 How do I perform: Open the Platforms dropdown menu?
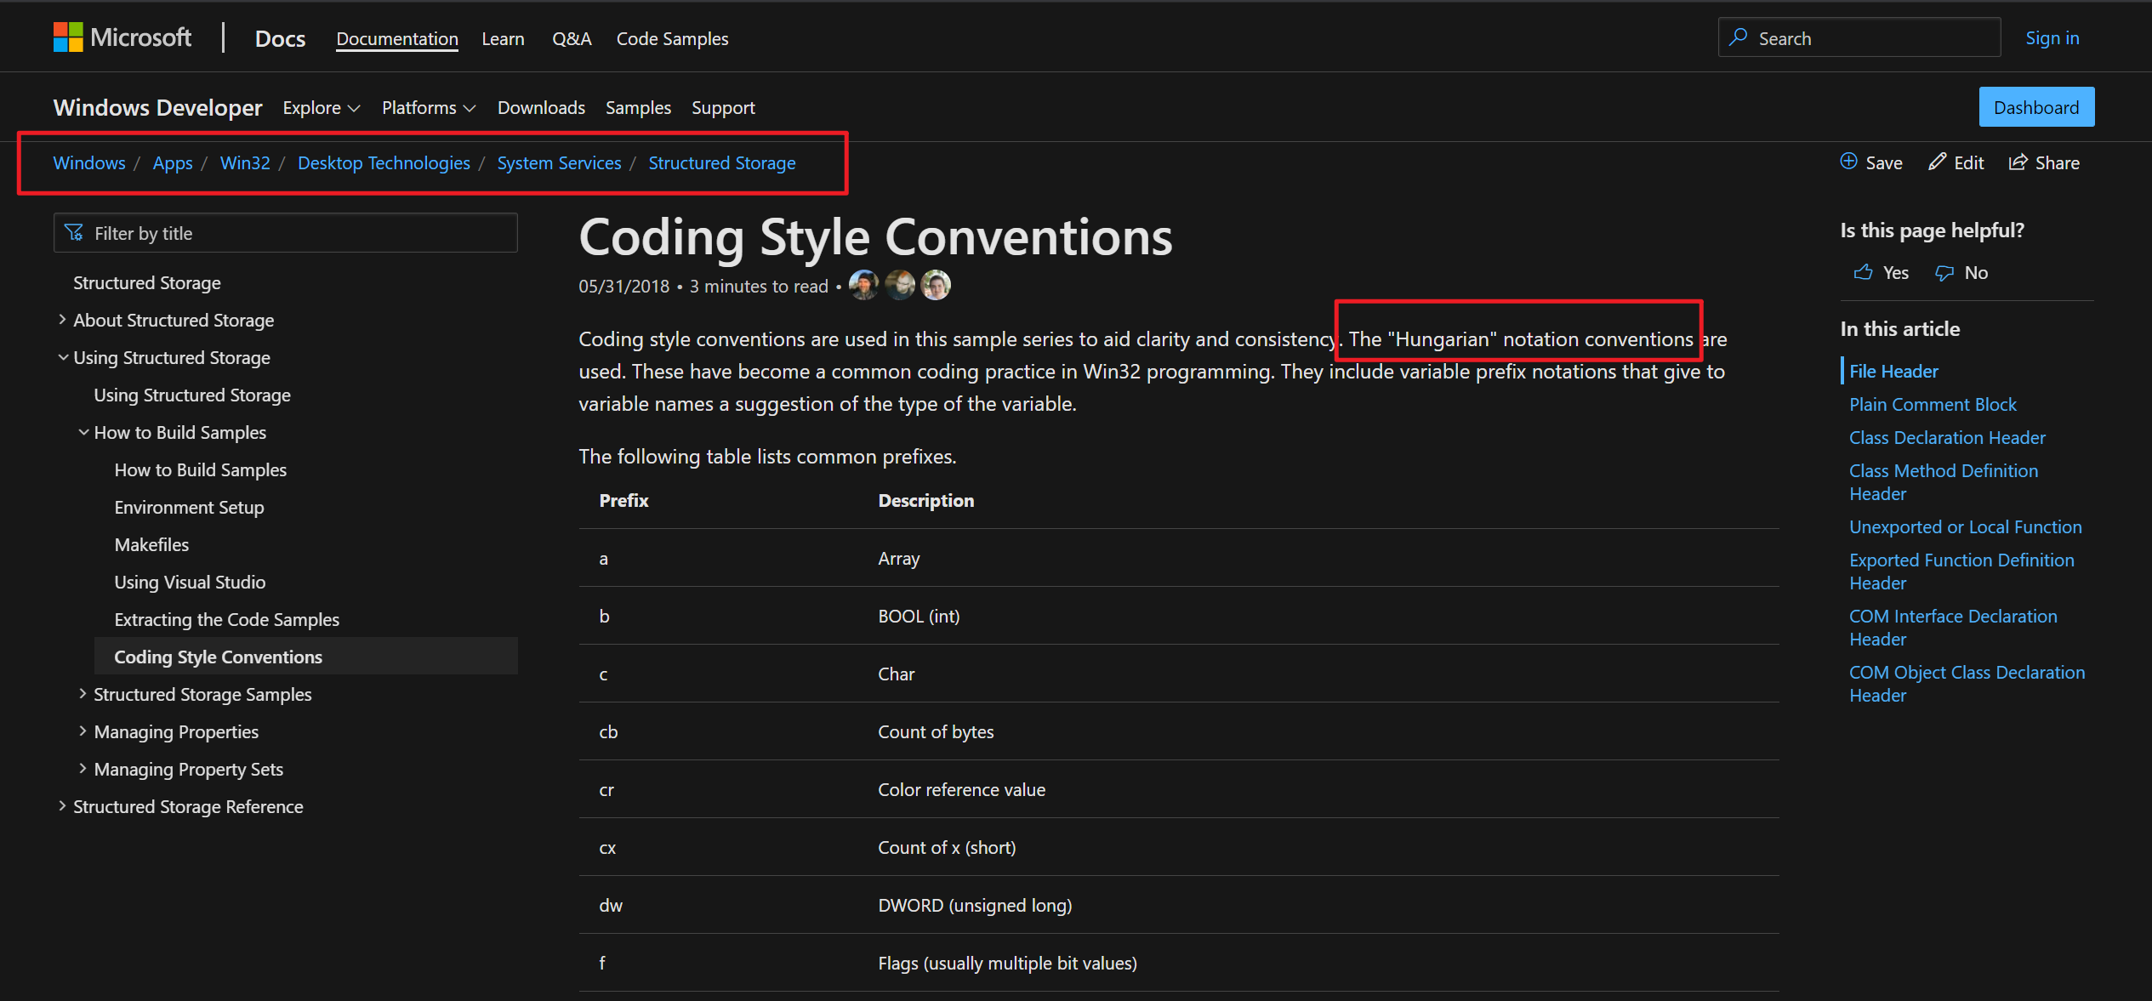[428, 108]
